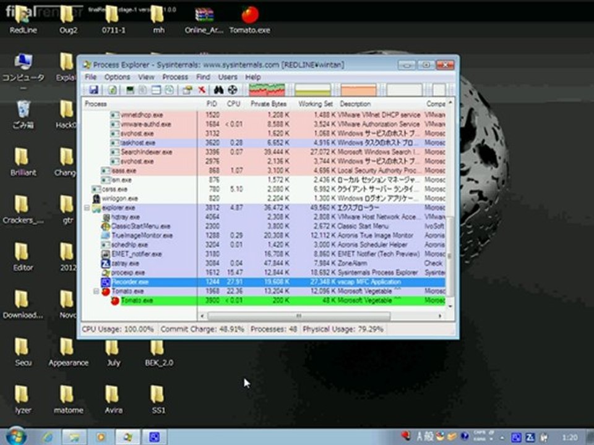594x445 pixels.
Task: Click the Processes: 48 status bar entry
Action: 273,329
